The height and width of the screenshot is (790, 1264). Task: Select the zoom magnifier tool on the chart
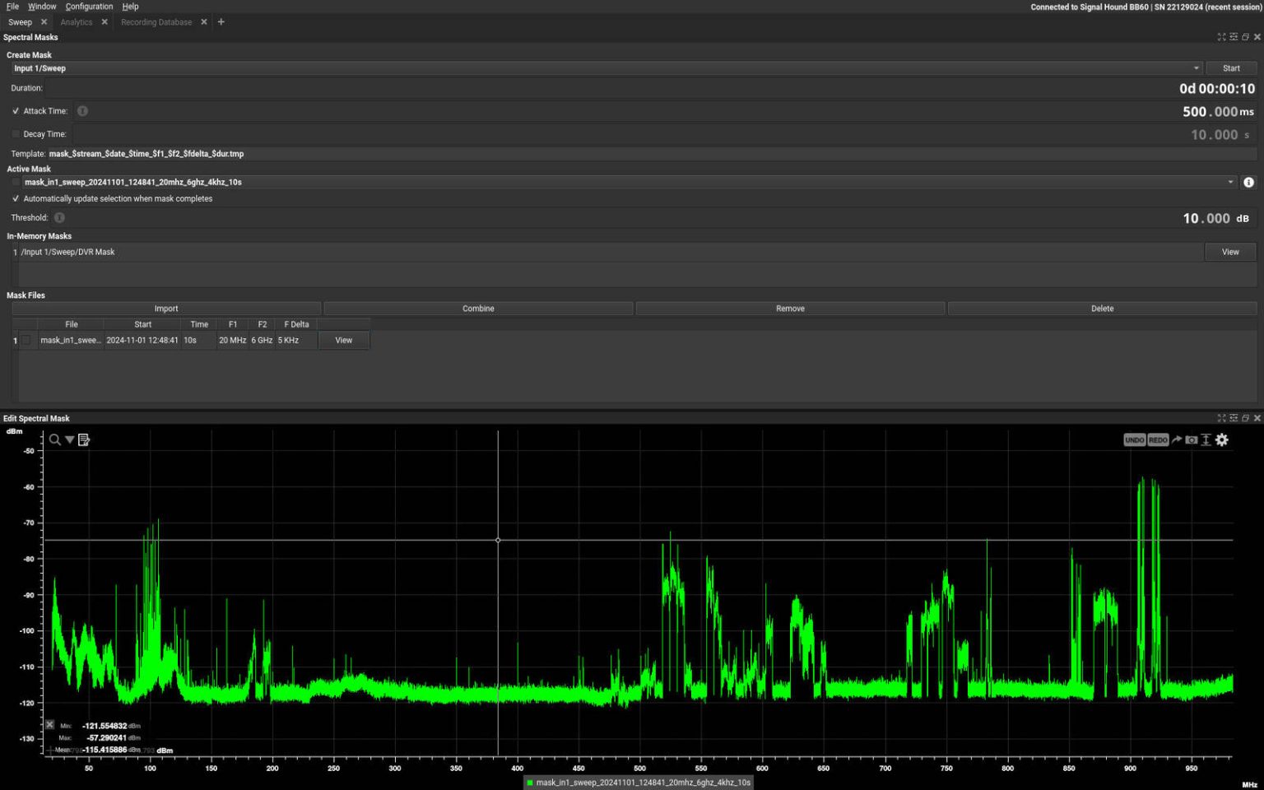click(x=53, y=439)
